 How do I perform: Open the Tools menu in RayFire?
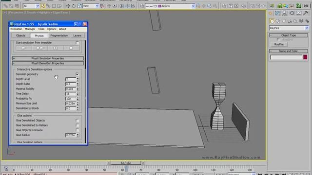tap(41, 29)
